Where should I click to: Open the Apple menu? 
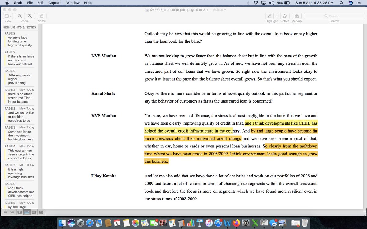point(7,3)
